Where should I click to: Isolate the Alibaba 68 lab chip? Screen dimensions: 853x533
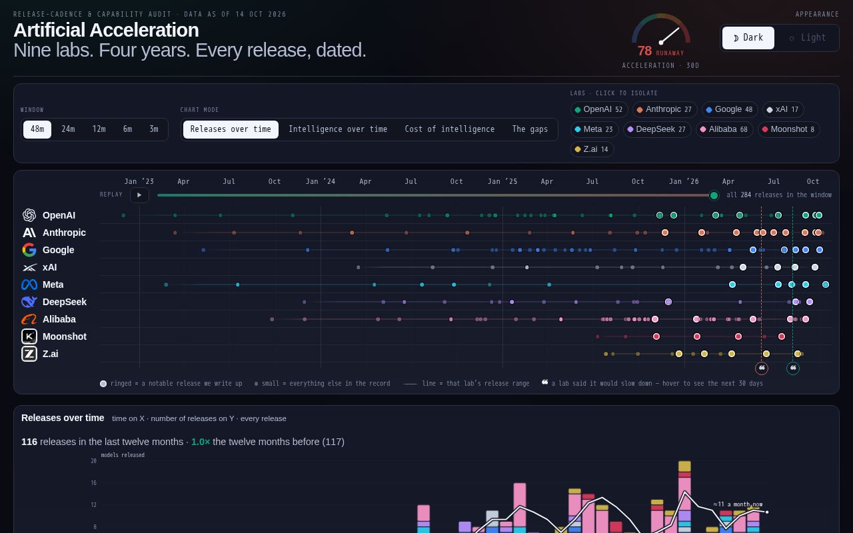[724, 129]
